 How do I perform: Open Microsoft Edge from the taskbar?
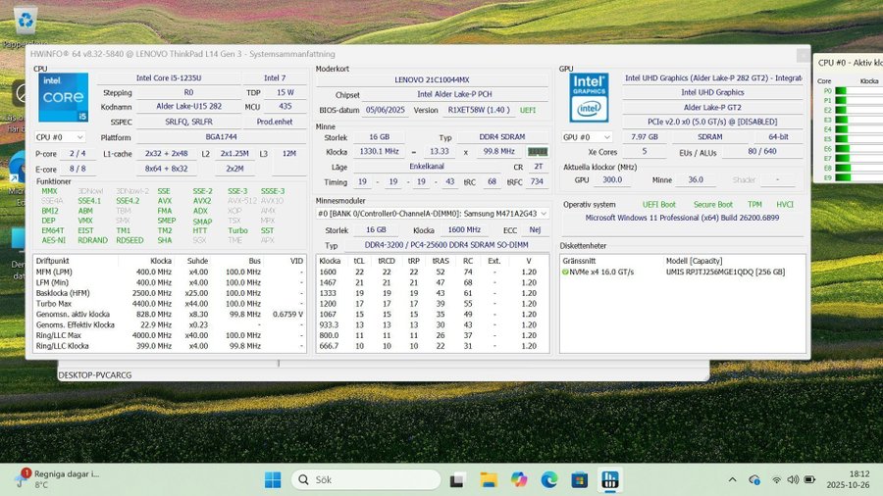[x=548, y=479]
